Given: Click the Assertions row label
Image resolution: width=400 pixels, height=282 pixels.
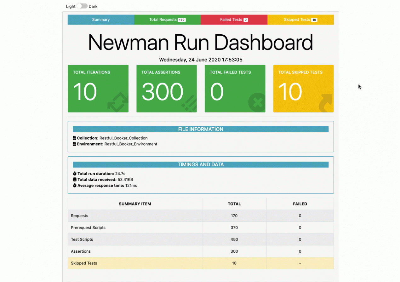Looking at the screenshot, I should pos(81,251).
